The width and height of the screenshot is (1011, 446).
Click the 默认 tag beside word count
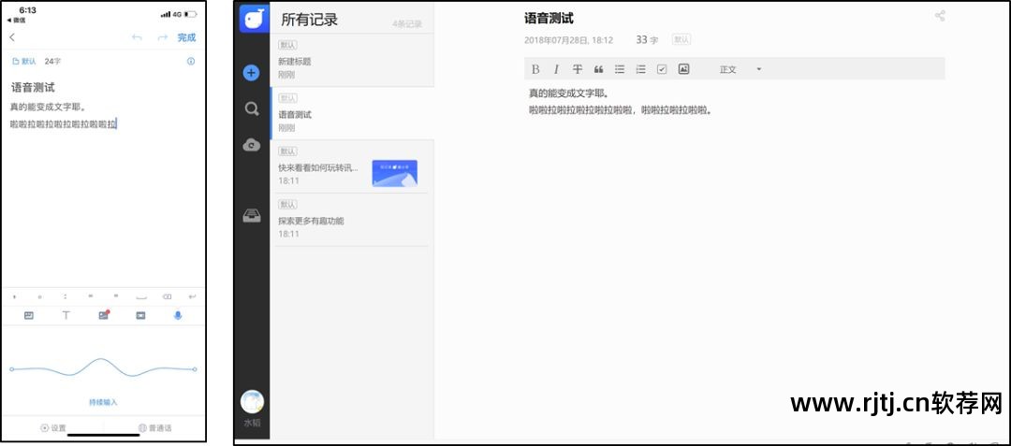point(681,39)
